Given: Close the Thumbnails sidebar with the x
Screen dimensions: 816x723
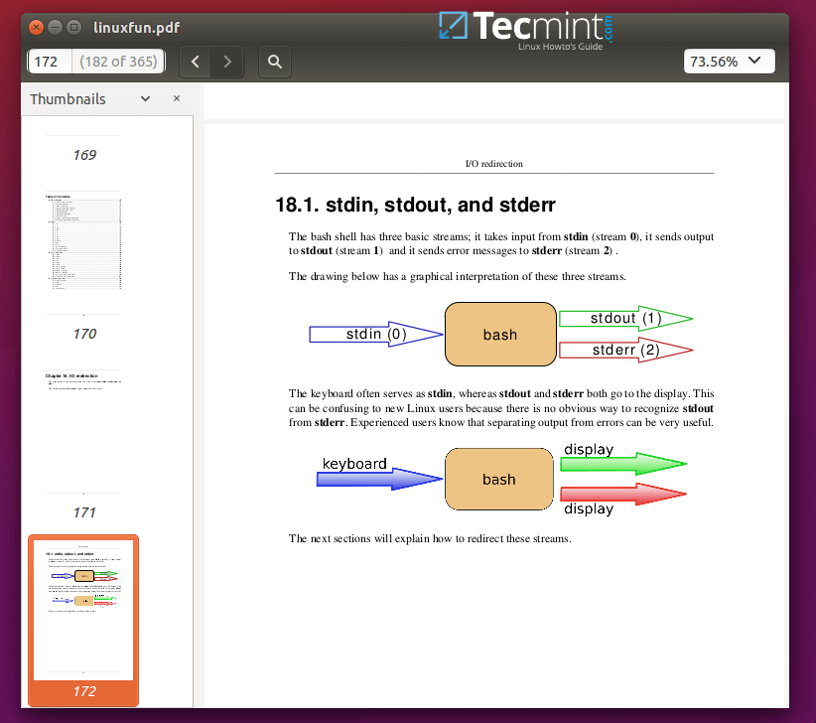Looking at the screenshot, I should click(x=177, y=98).
